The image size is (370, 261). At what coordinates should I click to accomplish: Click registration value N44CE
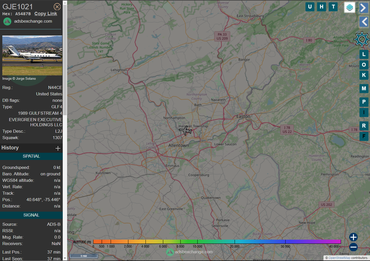(55, 88)
